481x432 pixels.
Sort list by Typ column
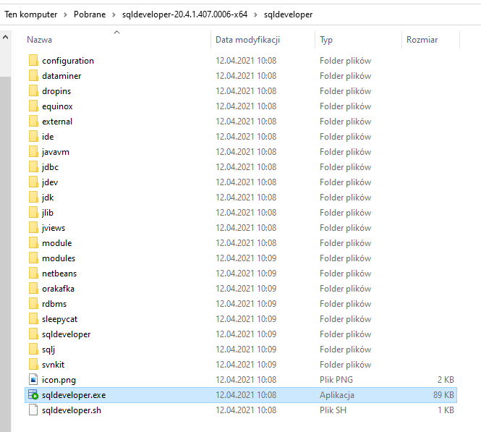326,40
